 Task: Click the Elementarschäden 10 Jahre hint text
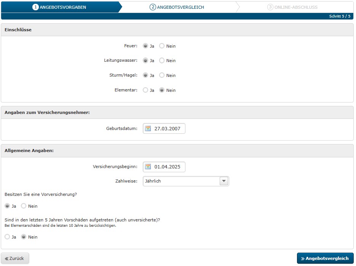(x=61, y=226)
